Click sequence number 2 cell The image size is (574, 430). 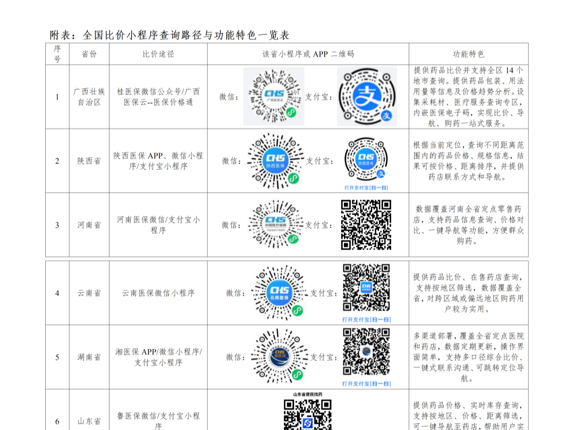[57, 161]
